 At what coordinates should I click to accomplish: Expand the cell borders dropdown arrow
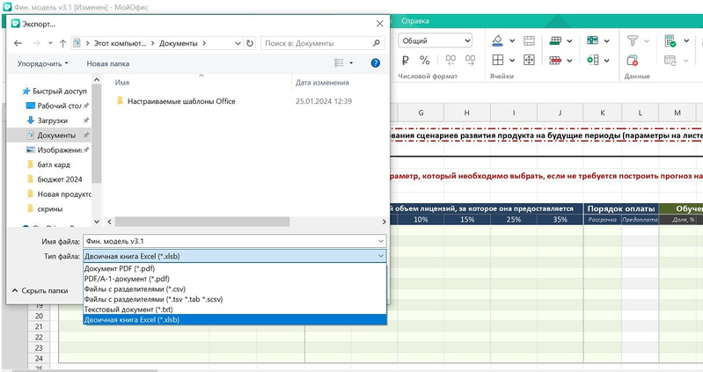[512, 60]
